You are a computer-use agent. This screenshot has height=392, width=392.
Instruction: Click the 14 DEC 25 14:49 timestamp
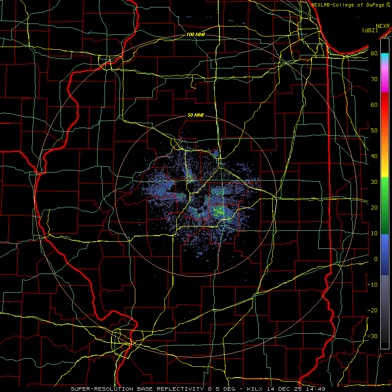[296, 389]
